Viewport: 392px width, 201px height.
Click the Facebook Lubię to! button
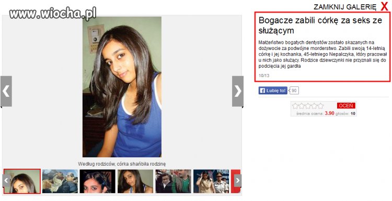click(273, 91)
